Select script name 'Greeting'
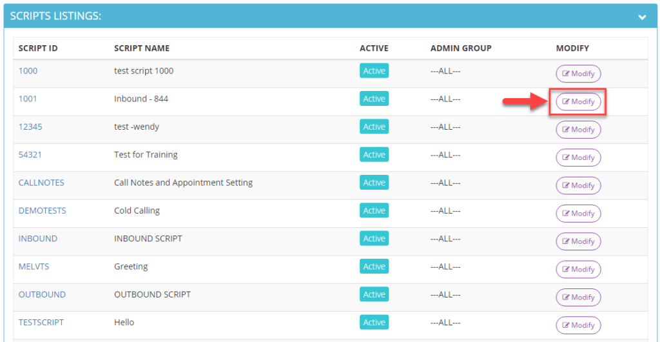The image size is (660, 342). tap(131, 267)
